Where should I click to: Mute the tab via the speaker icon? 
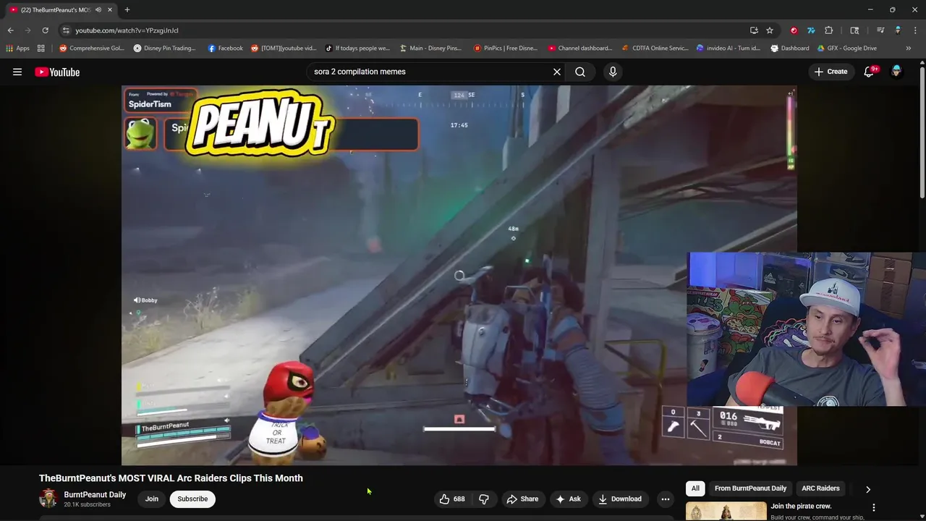(x=98, y=10)
